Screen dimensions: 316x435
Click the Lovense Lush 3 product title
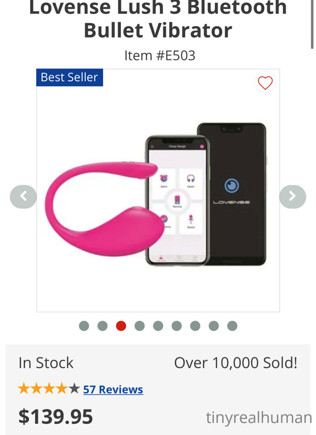[158, 19]
